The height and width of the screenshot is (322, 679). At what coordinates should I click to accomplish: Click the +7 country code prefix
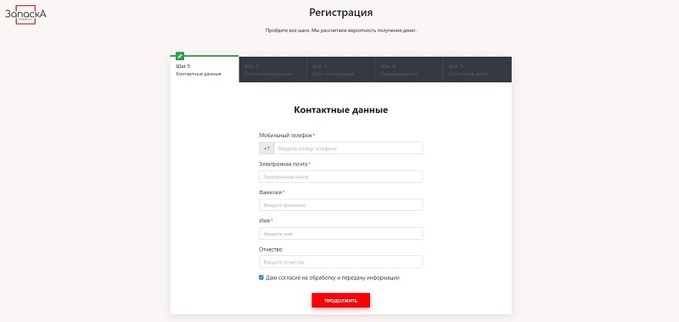pyautogui.click(x=267, y=148)
